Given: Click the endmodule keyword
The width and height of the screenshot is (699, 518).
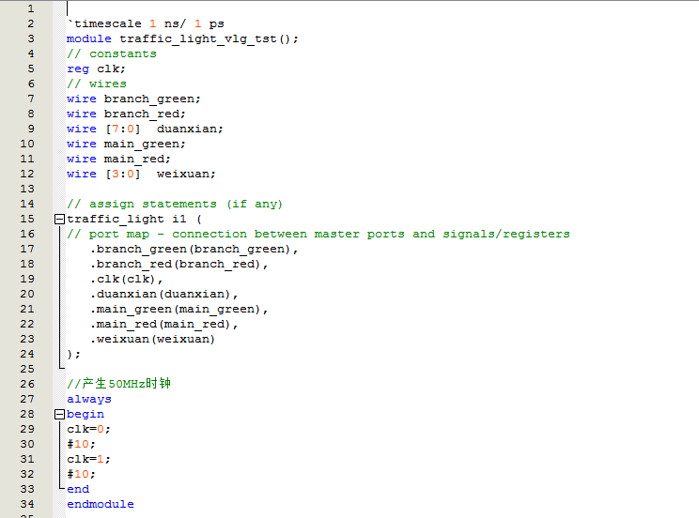Looking at the screenshot, I should 101,504.
